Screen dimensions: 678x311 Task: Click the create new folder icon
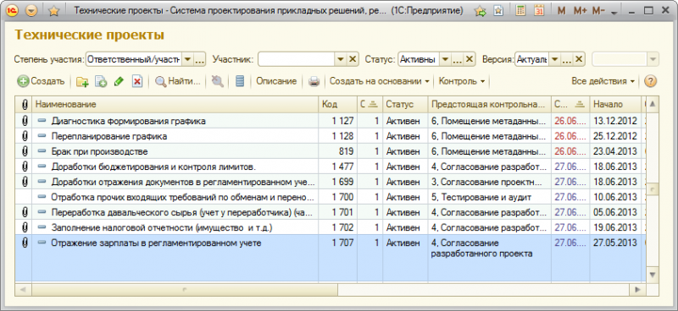(x=82, y=81)
